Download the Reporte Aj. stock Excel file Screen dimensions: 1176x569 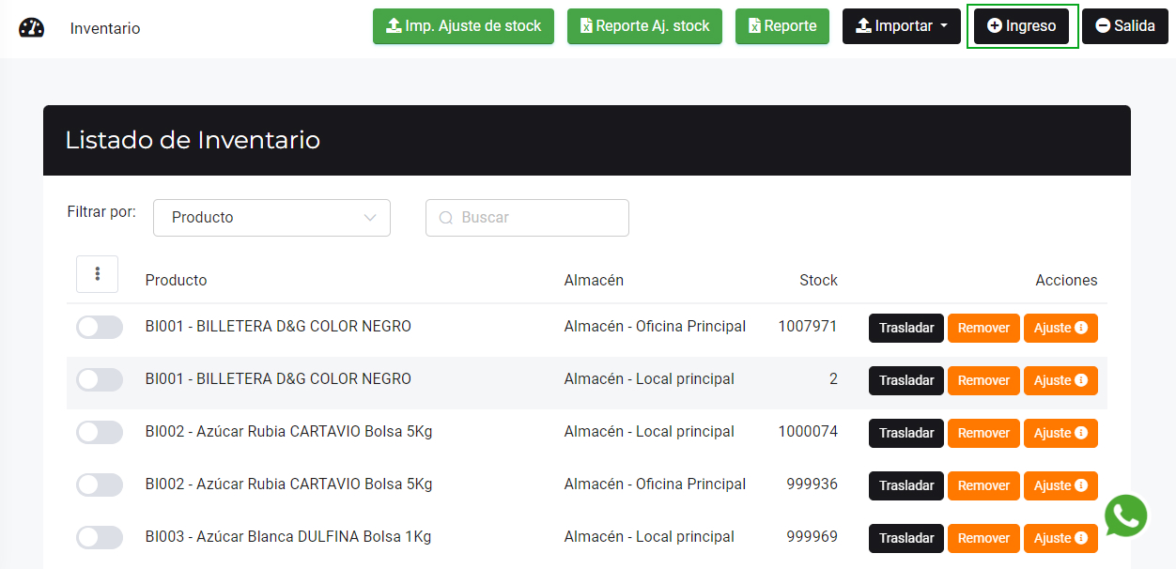point(644,26)
